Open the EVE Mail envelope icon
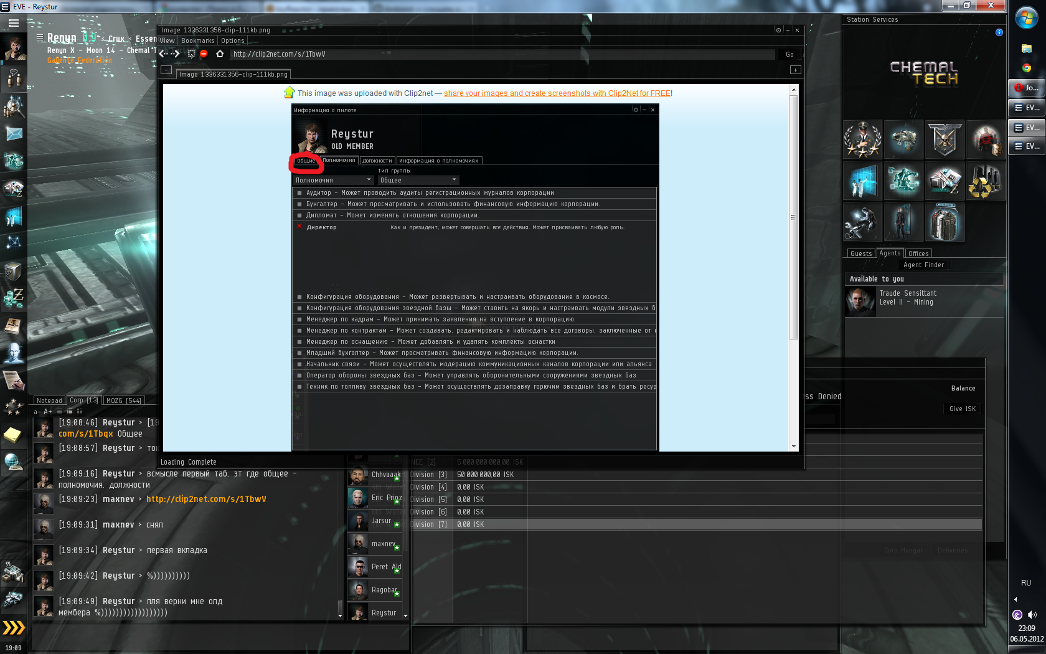Viewport: 1046px width, 654px height. point(14,134)
